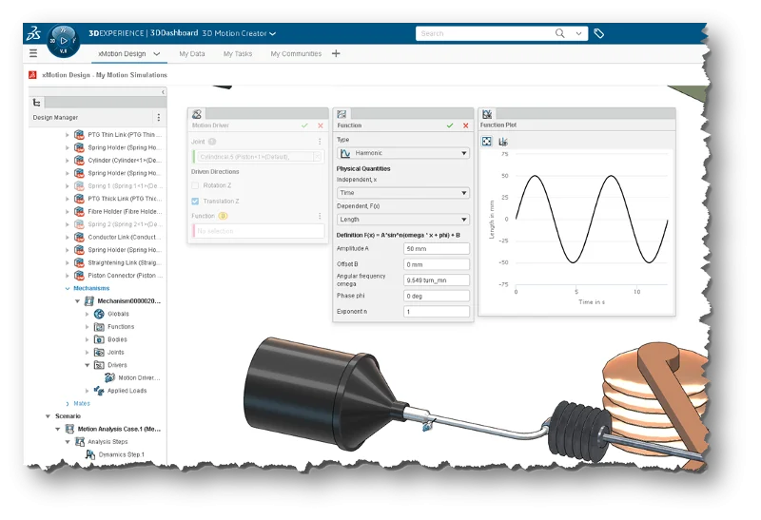Expand the Mates section
This screenshot has height=520, width=761.
point(68,404)
